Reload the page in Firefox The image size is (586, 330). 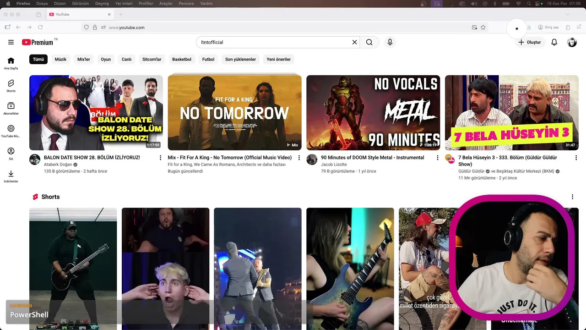[x=40, y=27]
